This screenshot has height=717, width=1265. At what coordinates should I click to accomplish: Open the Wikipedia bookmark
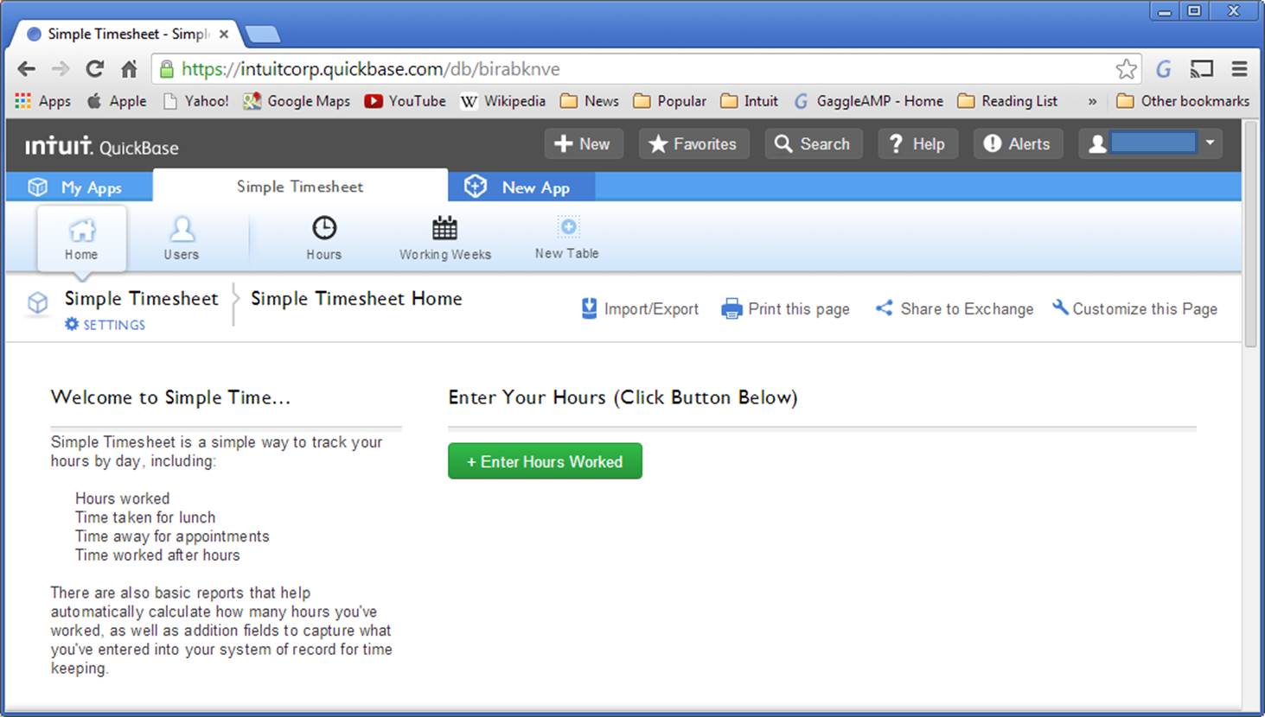[x=503, y=101]
